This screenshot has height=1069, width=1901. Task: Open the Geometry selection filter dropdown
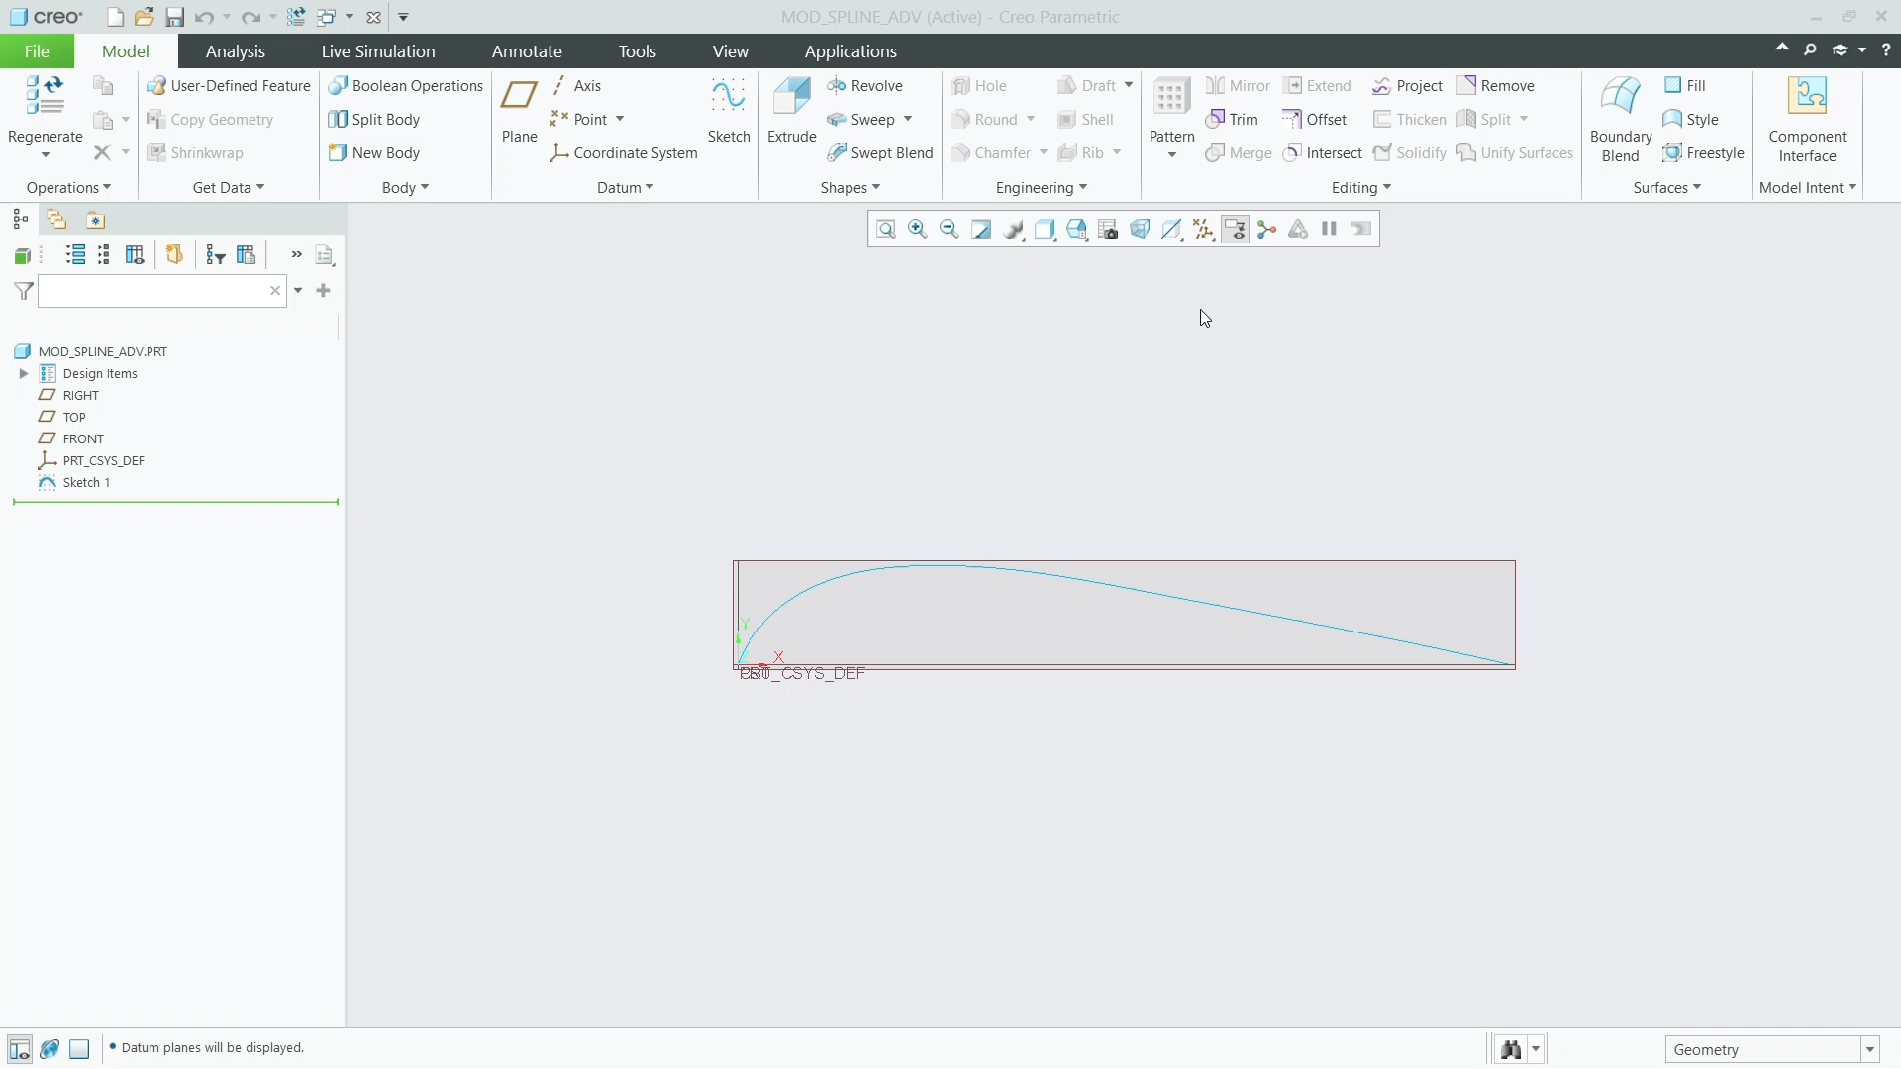point(1870,1050)
